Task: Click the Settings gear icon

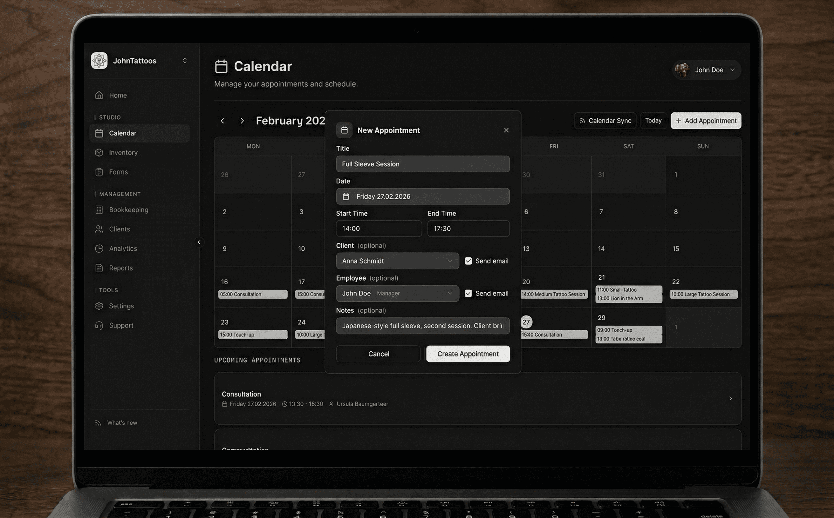Action: tap(99, 306)
